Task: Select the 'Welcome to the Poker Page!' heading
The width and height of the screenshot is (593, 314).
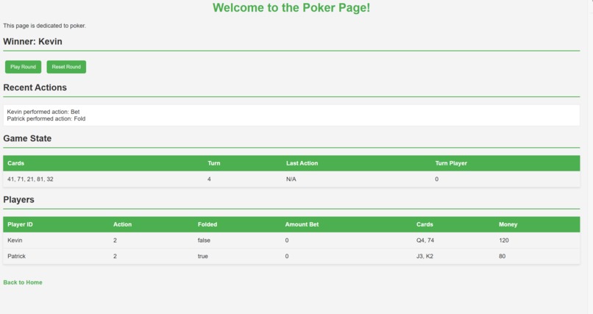Action: pyautogui.click(x=291, y=7)
